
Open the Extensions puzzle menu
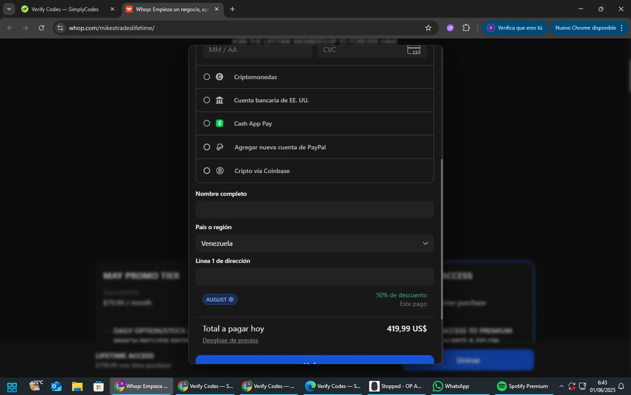pos(466,28)
